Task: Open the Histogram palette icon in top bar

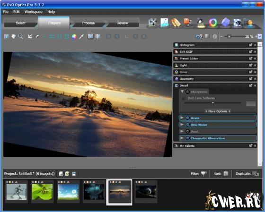Action: pos(164,23)
